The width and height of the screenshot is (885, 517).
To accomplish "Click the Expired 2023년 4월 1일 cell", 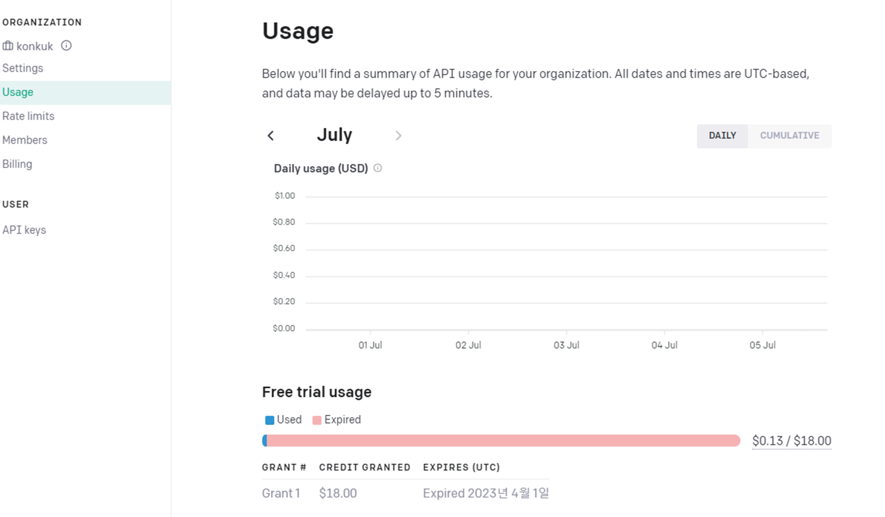I will [486, 493].
